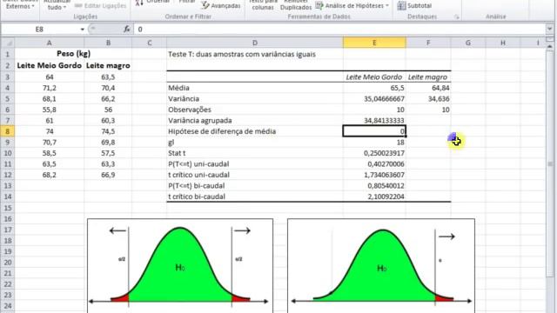557x313 pixels.
Task: Select column D header
Action: (255, 43)
